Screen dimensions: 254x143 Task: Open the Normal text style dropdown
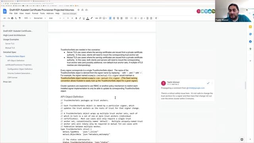pos(40,18)
